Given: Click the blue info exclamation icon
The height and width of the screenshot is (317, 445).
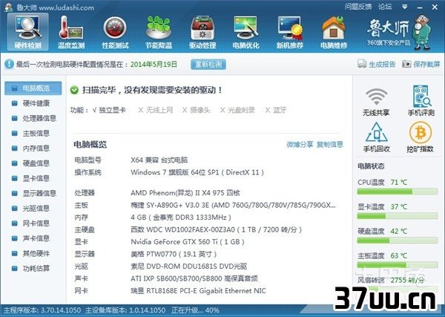Looking at the screenshot, I should 9,64.
